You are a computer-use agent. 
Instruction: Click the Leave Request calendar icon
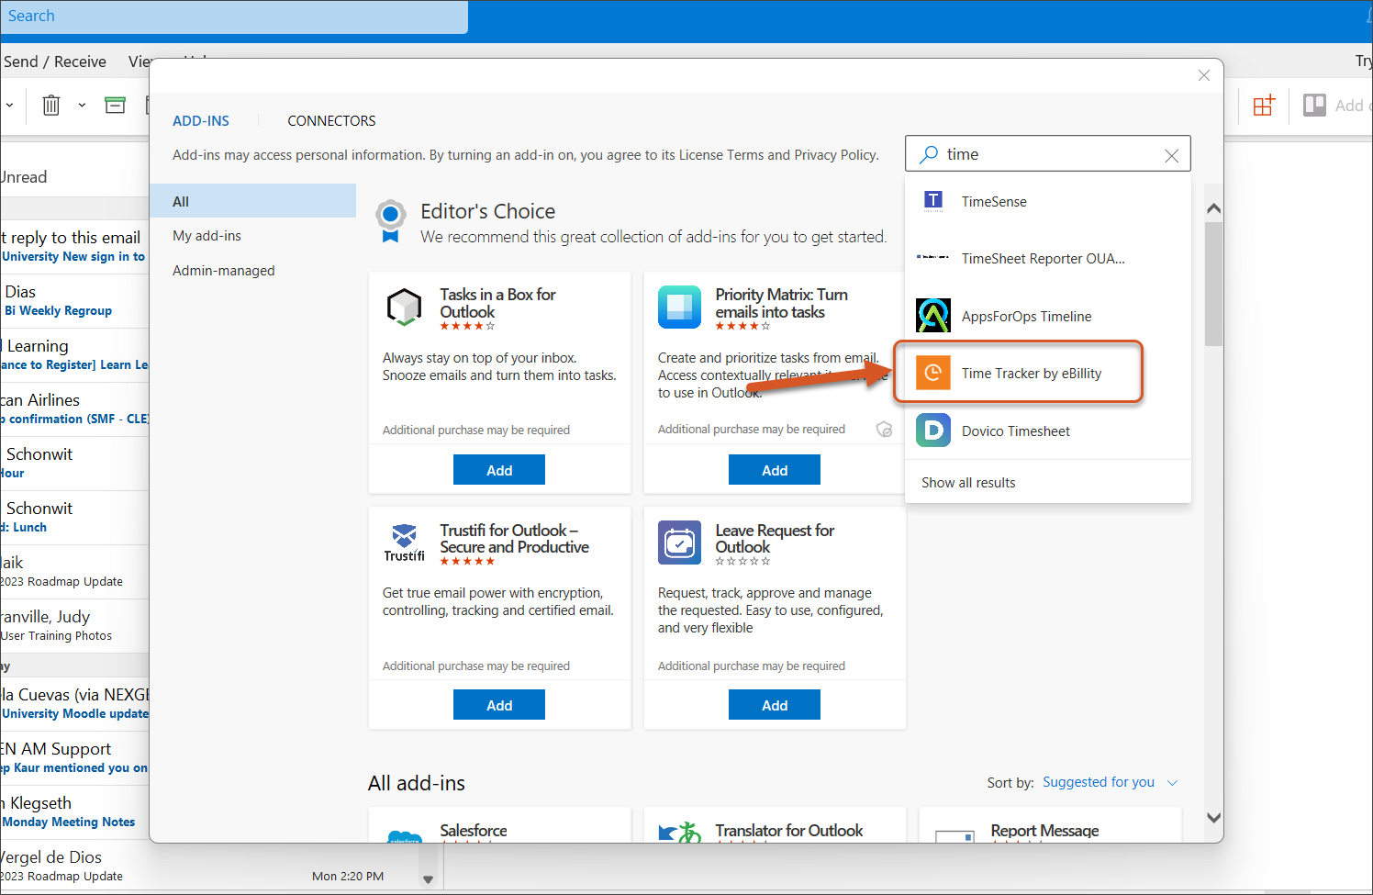679,543
